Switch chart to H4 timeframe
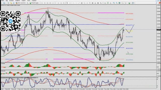 pyautogui.click(x=56, y=3)
